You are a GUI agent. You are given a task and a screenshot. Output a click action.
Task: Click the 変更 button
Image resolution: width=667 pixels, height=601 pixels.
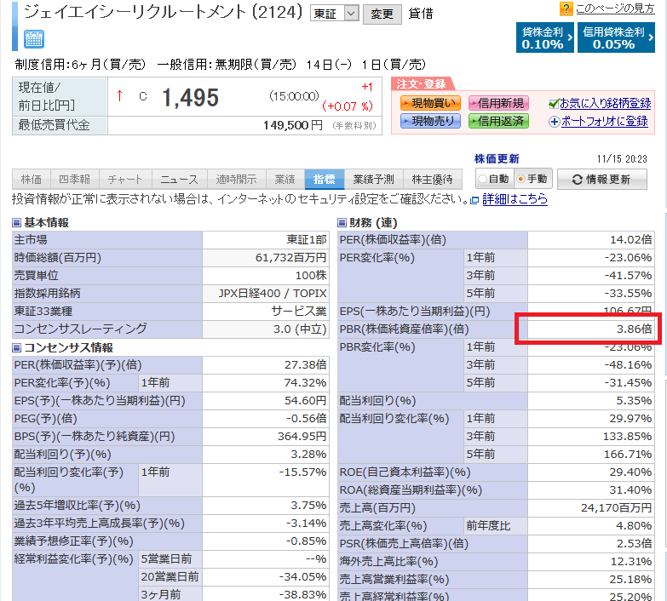point(382,14)
